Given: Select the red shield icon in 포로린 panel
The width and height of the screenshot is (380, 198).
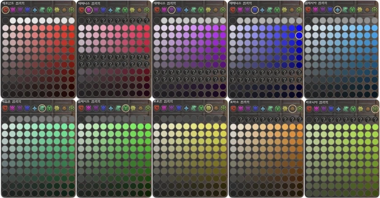Looking at the screenshot, I should (157, 108).
